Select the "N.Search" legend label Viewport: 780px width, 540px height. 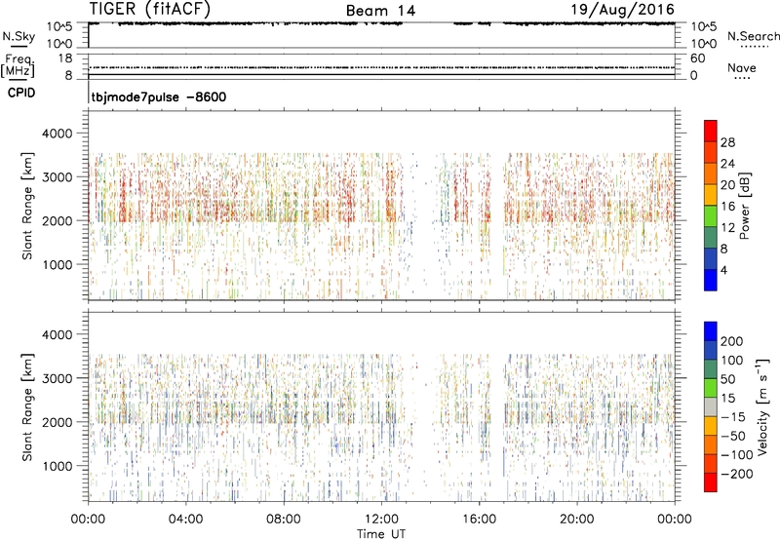pos(754,36)
